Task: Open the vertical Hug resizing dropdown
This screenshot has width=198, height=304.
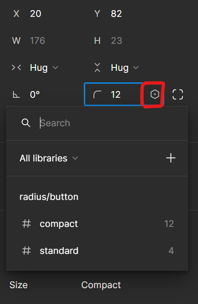Action: coord(125,67)
